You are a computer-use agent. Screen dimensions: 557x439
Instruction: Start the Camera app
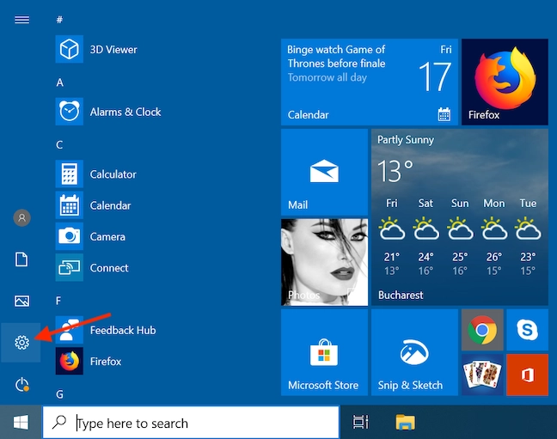pyautogui.click(x=90, y=236)
